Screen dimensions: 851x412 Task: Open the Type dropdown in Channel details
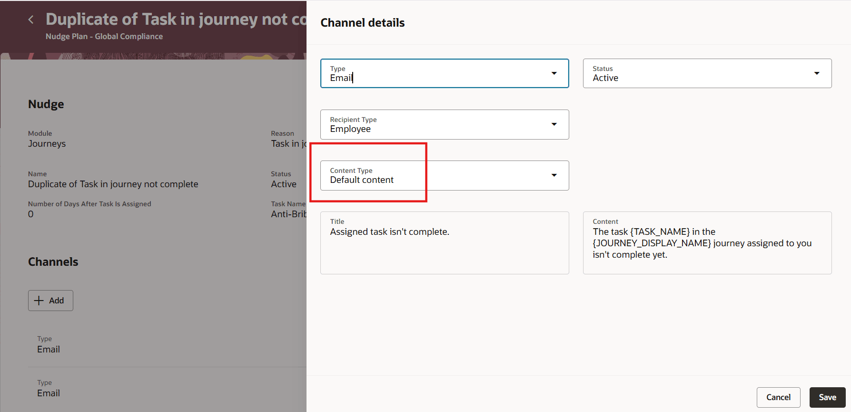coord(445,73)
